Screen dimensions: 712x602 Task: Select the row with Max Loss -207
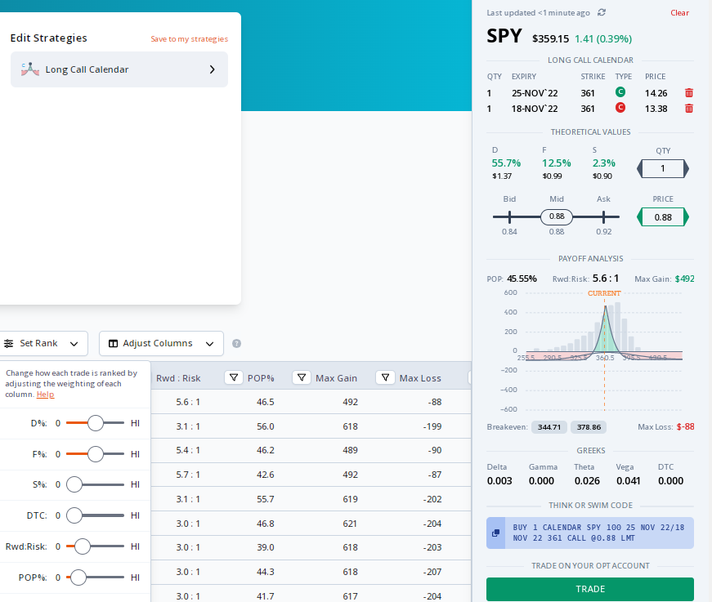click(311, 572)
